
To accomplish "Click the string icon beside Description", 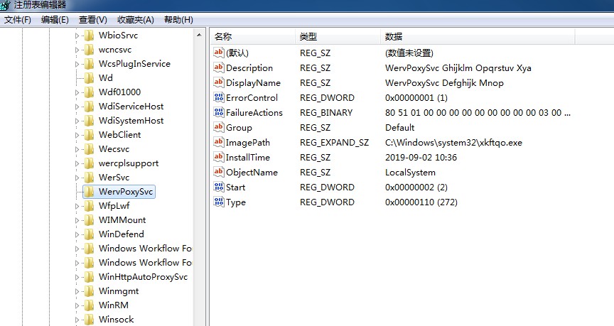I will coord(219,68).
